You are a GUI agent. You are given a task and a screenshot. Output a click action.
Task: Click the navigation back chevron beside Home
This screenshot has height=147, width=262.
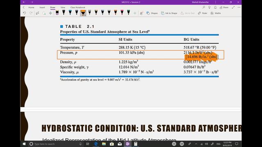(24, 7)
